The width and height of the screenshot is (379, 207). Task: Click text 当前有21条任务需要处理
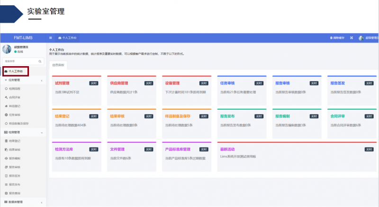tap(238, 92)
